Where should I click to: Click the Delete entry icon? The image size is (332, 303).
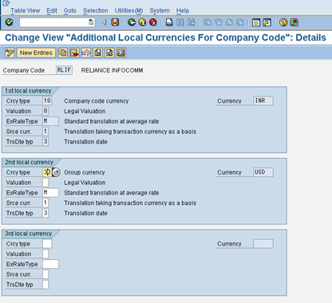click(x=74, y=53)
